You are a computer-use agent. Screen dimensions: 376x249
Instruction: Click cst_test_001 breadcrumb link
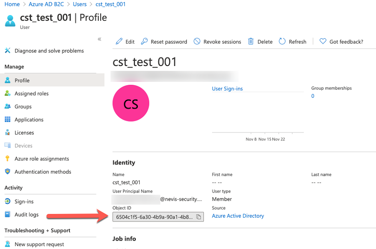(111, 4)
